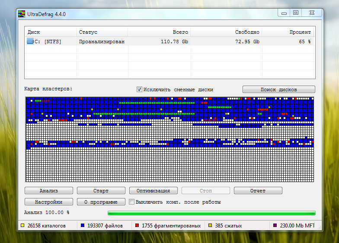
Task: Sort by 'Статус' column header
Action: point(102,32)
